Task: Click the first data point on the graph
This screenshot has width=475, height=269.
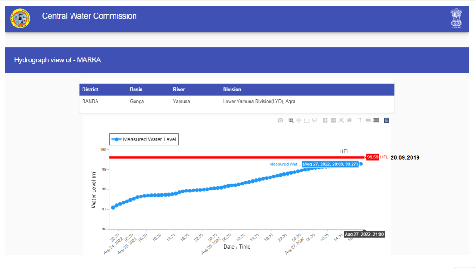Action: click(x=113, y=207)
